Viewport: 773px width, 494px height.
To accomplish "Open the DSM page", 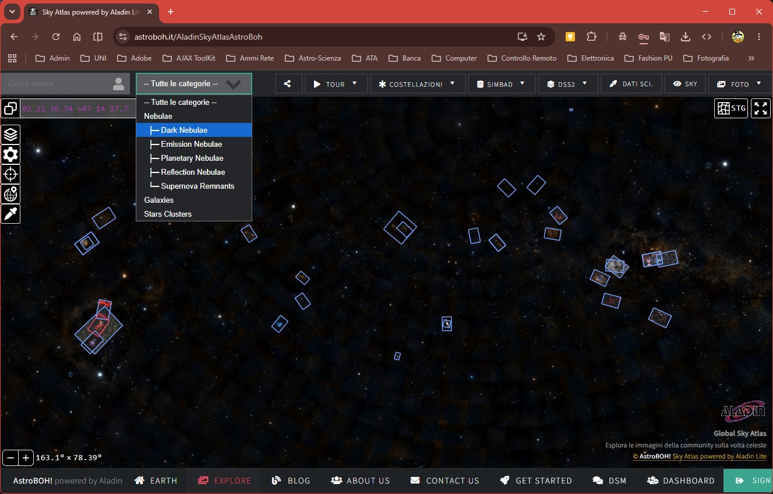I will (609, 481).
